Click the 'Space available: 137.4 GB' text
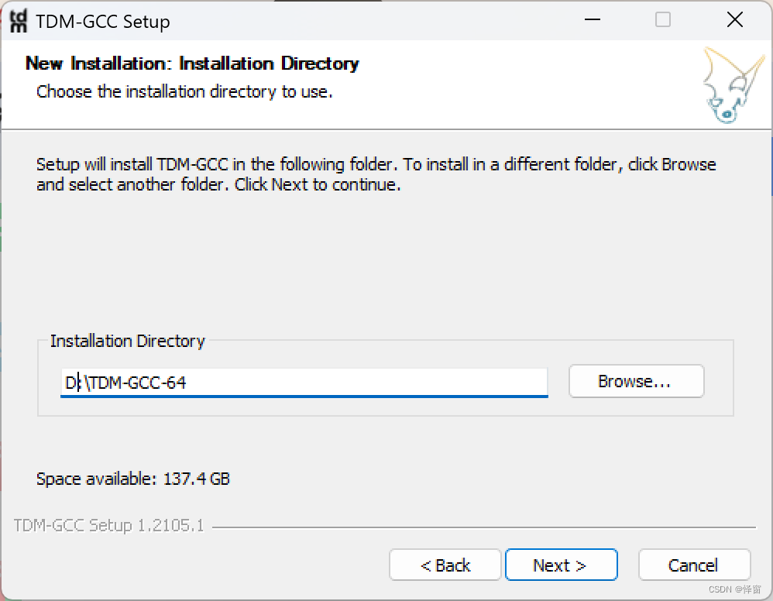 [x=133, y=479]
